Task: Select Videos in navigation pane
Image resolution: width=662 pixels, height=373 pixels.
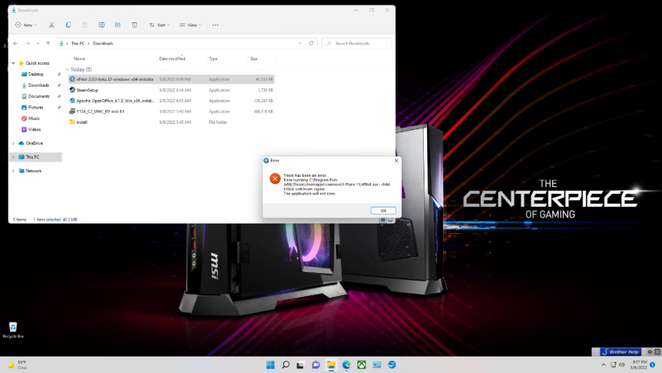Action: 34,129
